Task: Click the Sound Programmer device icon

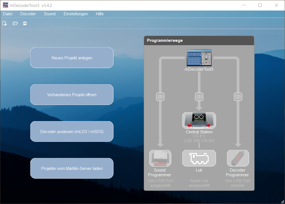Action: [x=160, y=158]
